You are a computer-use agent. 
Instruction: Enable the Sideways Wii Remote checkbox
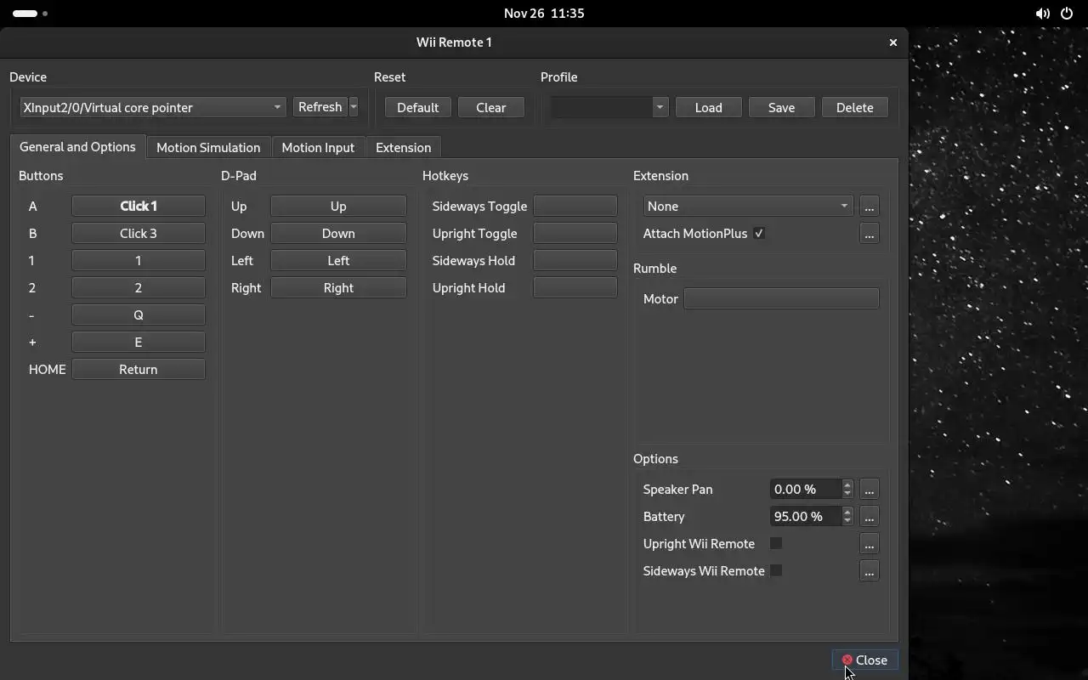[776, 570]
